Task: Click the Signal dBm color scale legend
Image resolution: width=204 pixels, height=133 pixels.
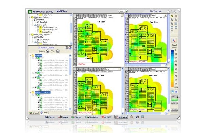Action: coord(172,69)
